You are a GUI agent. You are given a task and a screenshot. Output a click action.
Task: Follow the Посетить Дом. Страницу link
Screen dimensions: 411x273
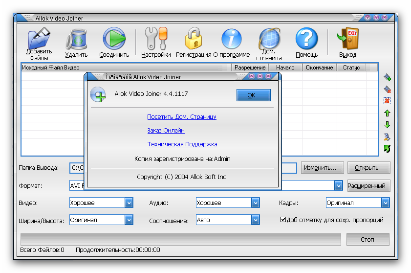pos(182,117)
